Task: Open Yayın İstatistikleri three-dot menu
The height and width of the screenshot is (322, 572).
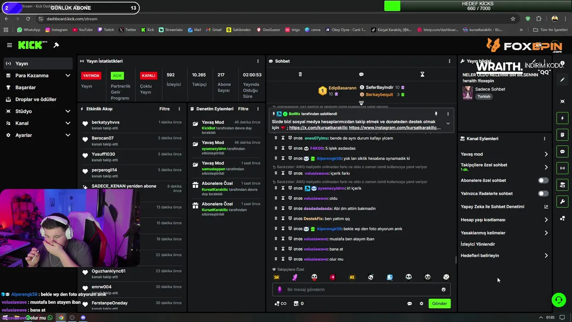Action: pyautogui.click(x=258, y=61)
